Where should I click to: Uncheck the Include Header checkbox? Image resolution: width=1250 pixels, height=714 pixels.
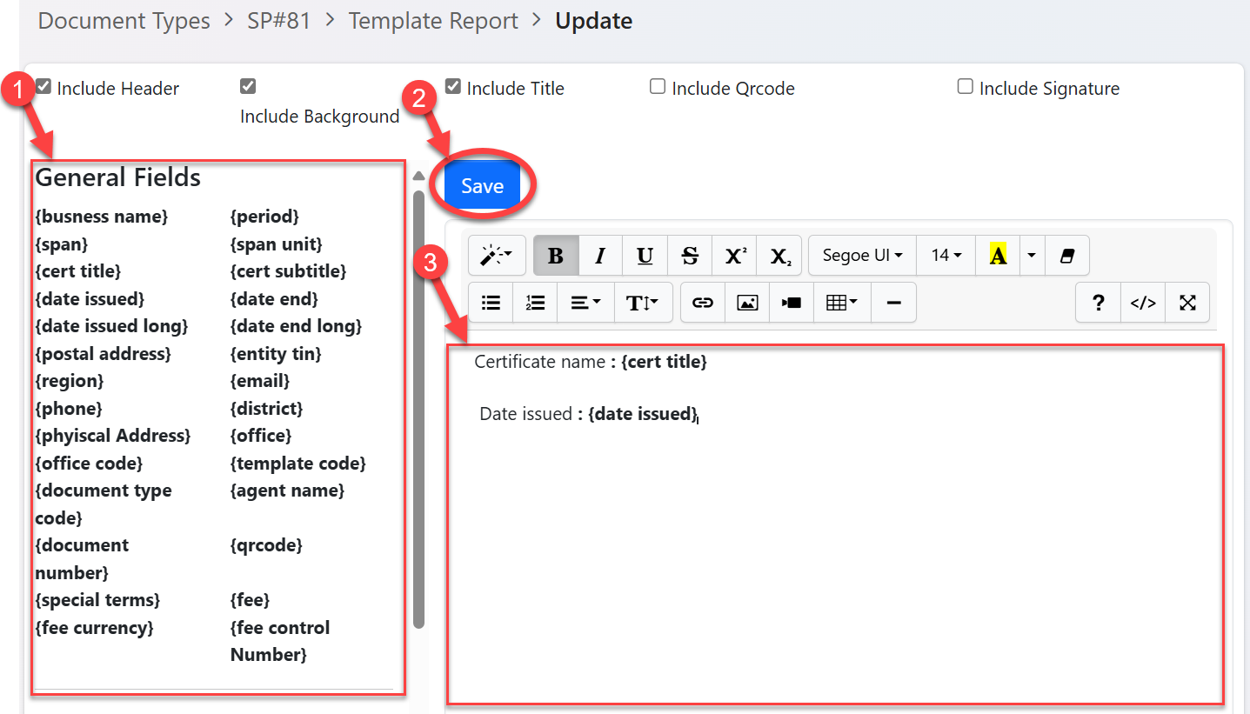[43, 86]
